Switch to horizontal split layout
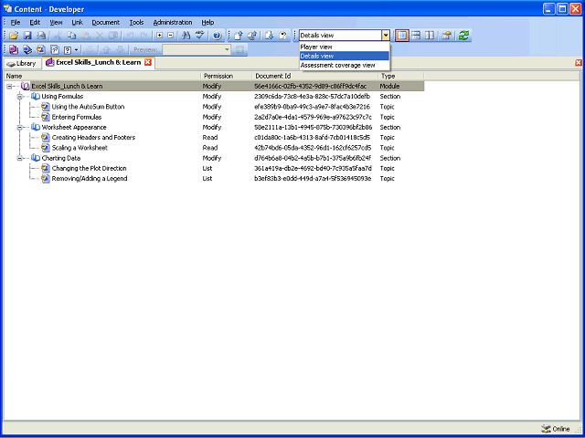Image resolution: width=585 pixels, height=438 pixels. tap(416, 36)
